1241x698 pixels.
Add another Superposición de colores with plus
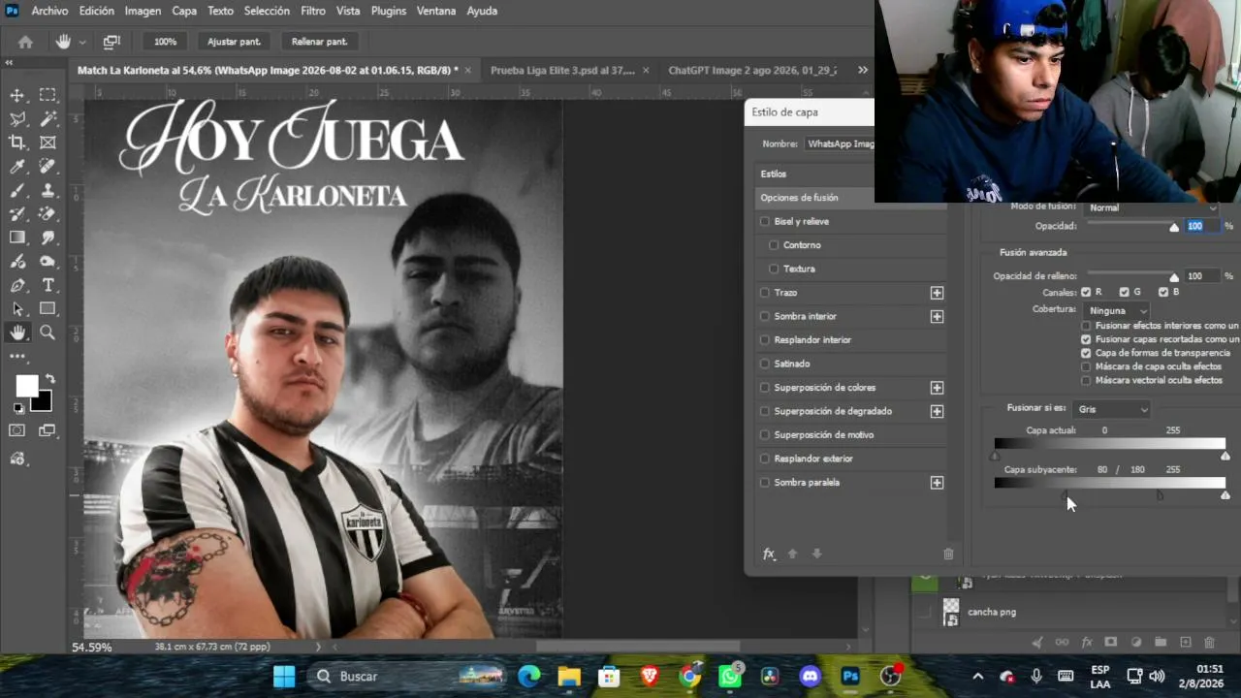[x=937, y=388]
